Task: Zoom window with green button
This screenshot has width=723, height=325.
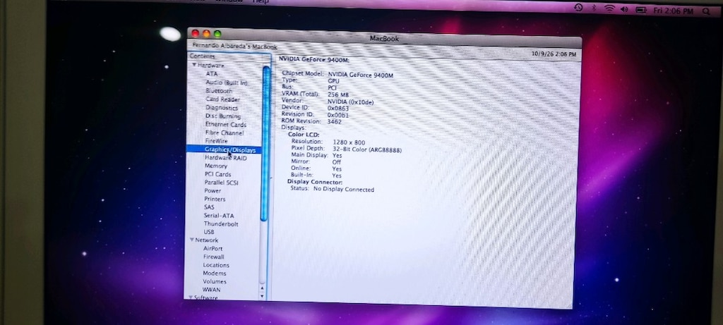Action: pos(217,34)
